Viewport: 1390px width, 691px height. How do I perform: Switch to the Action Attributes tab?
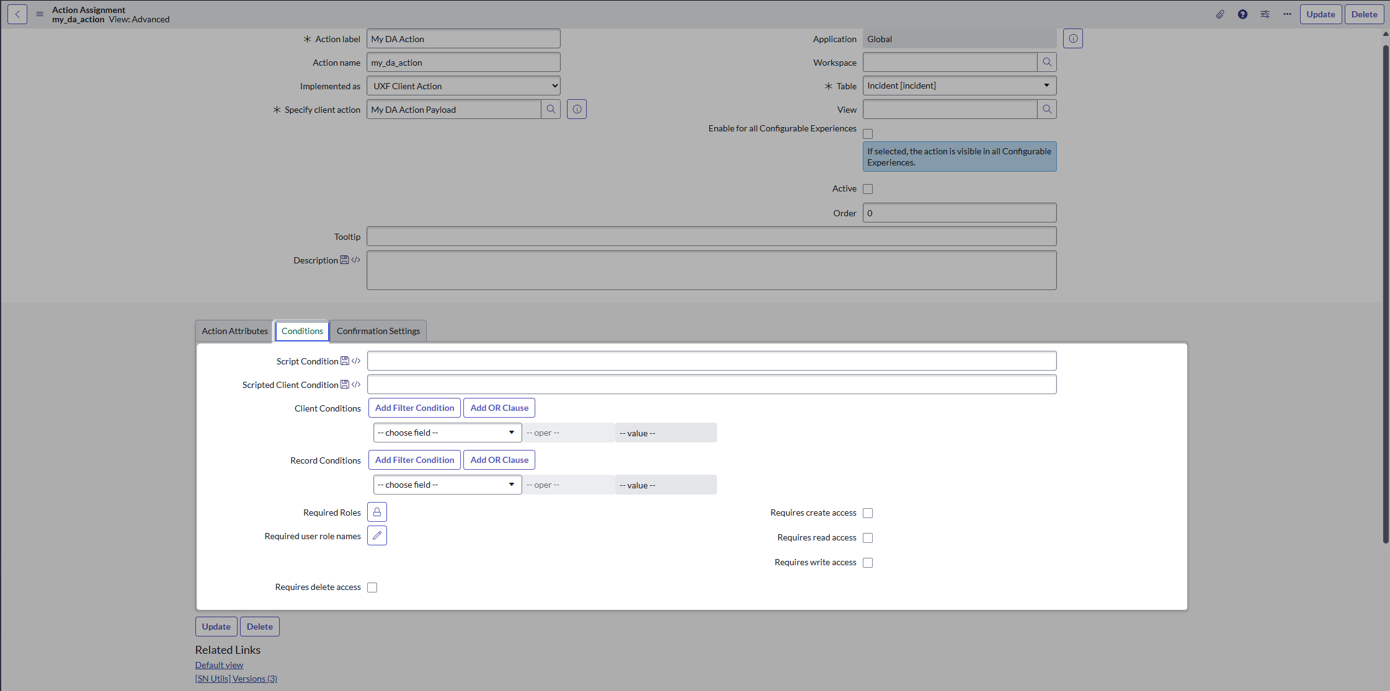(x=234, y=331)
